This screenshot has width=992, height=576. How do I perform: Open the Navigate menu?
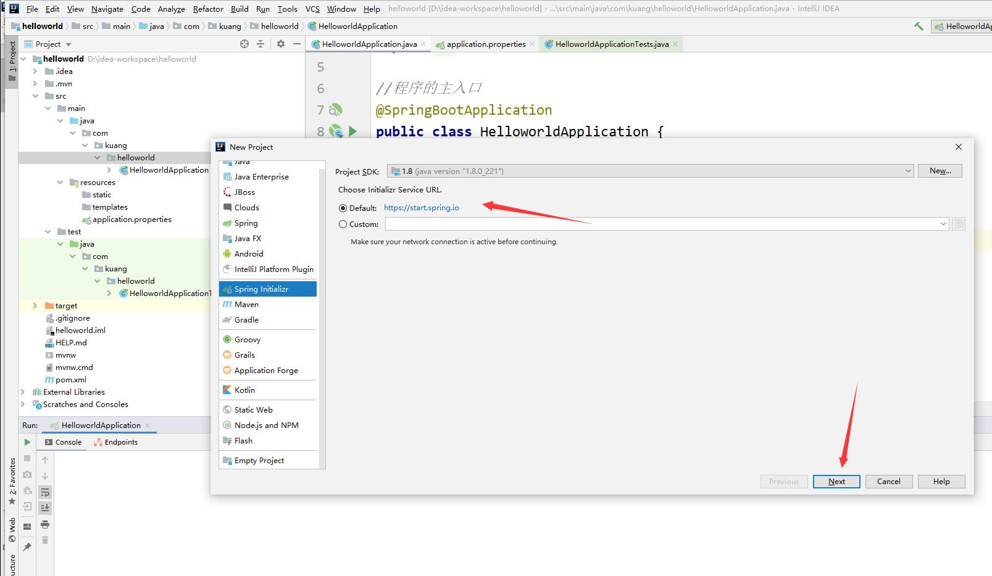pos(107,9)
